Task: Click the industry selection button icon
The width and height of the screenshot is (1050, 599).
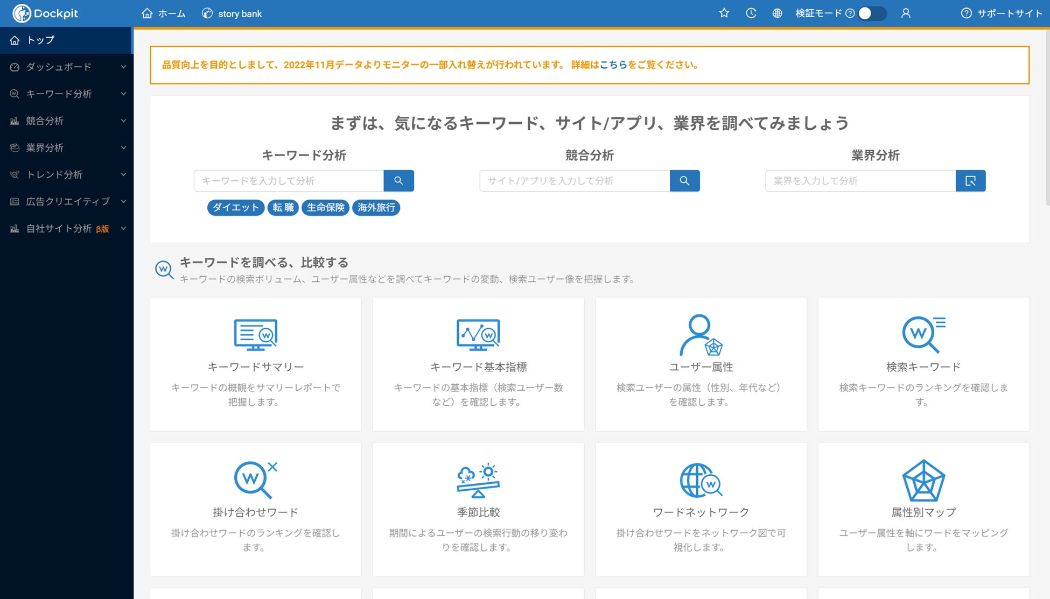Action: (970, 181)
